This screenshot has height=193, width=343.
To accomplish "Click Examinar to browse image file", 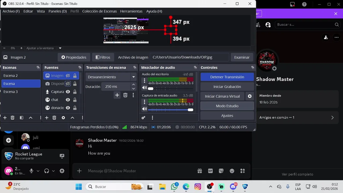I will coord(242,57).
